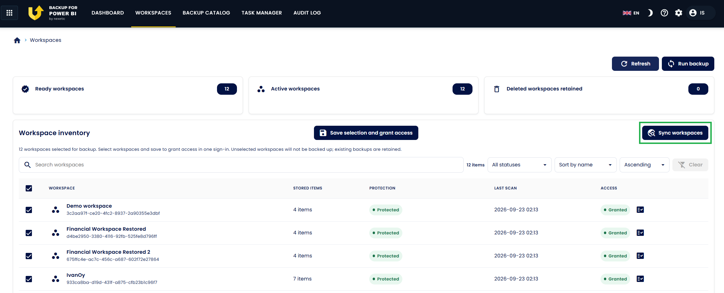Click the home breadcrumb icon
Image resolution: width=724 pixels, height=293 pixels.
coord(17,40)
